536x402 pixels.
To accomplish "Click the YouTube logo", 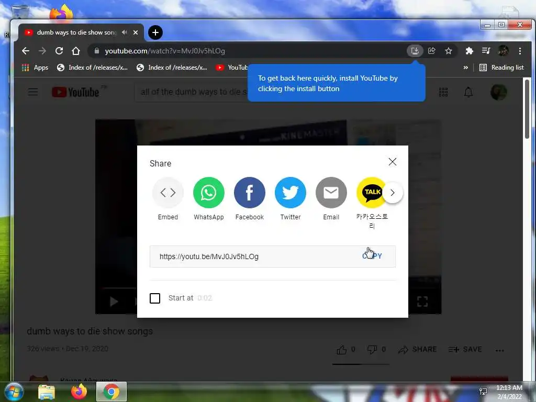I will [x=75, y=92].
